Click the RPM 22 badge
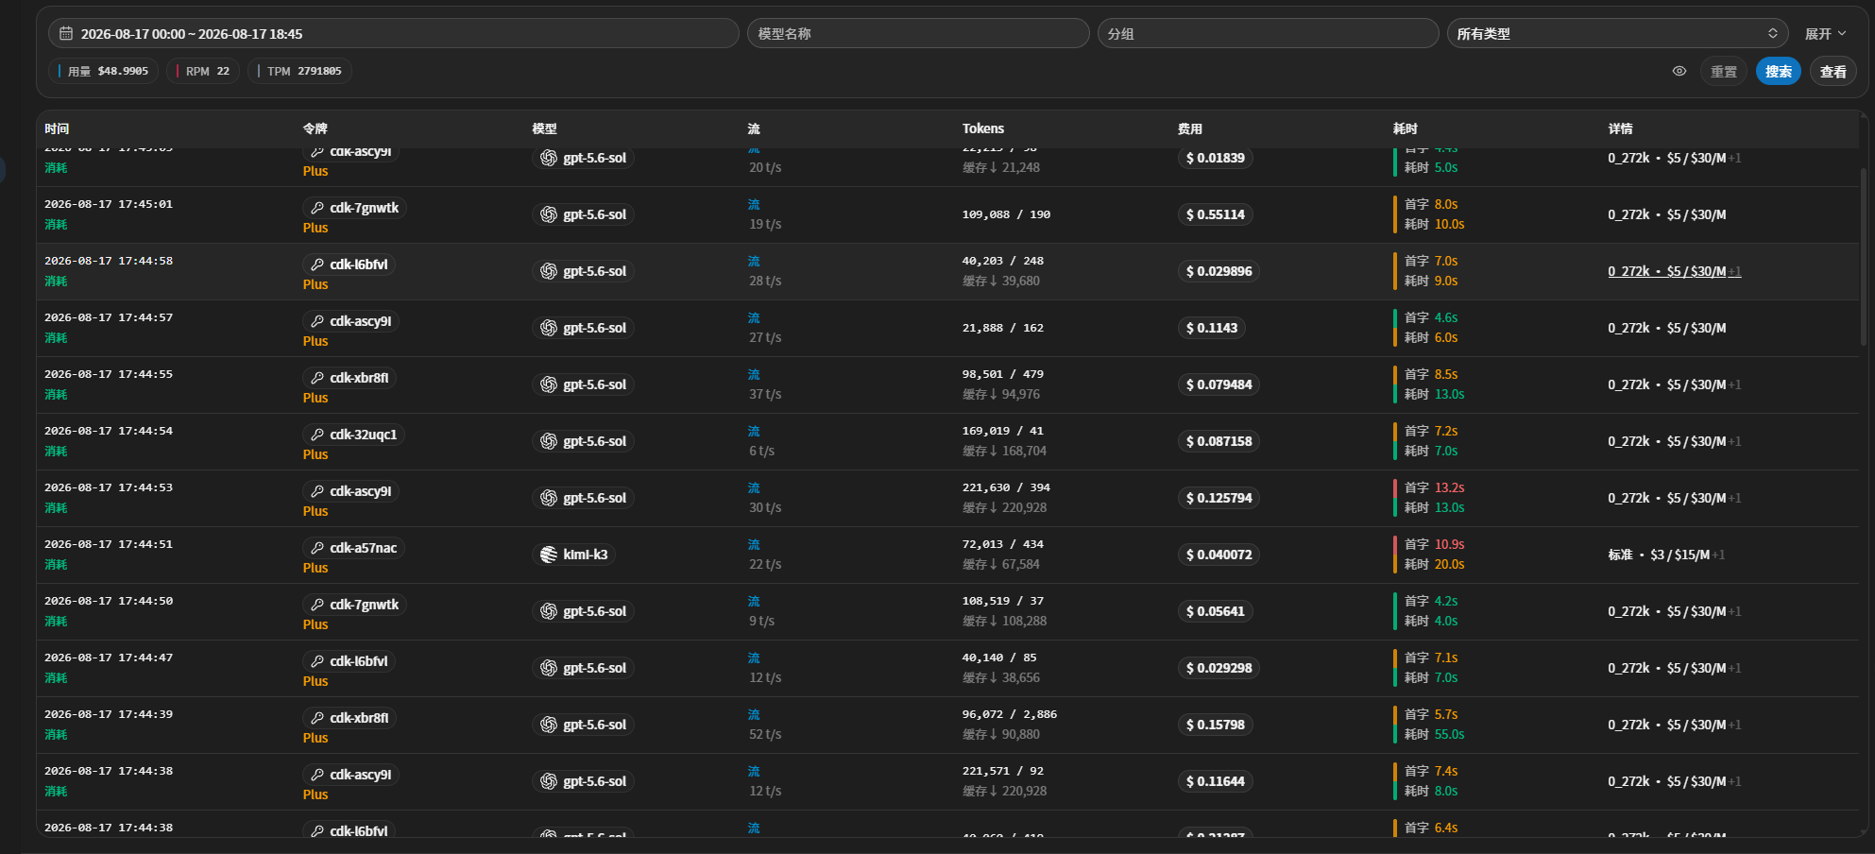1875x854 pixels. (203, 71)
